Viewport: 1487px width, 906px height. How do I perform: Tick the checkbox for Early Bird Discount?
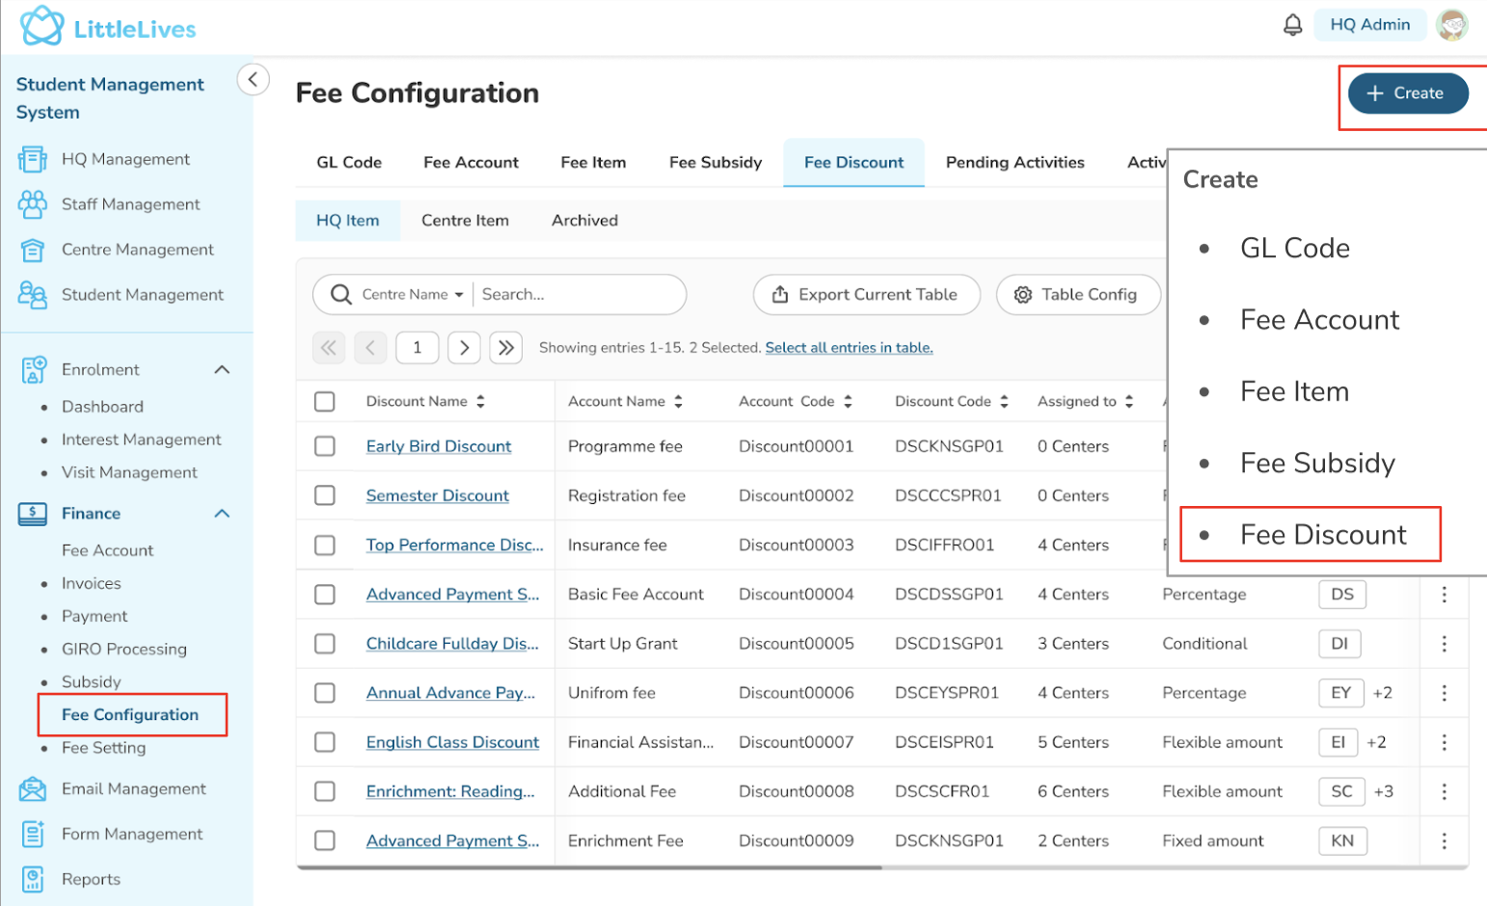325,446
